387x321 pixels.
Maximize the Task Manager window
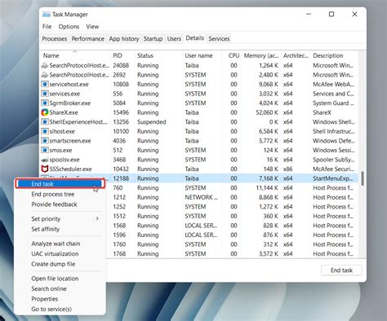point(331,14)
